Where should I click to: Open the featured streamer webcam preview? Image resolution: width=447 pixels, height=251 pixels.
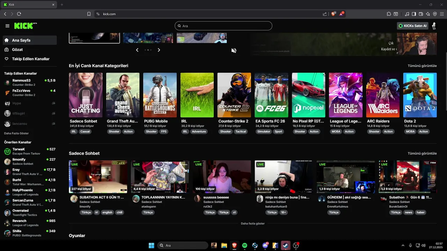417,44
